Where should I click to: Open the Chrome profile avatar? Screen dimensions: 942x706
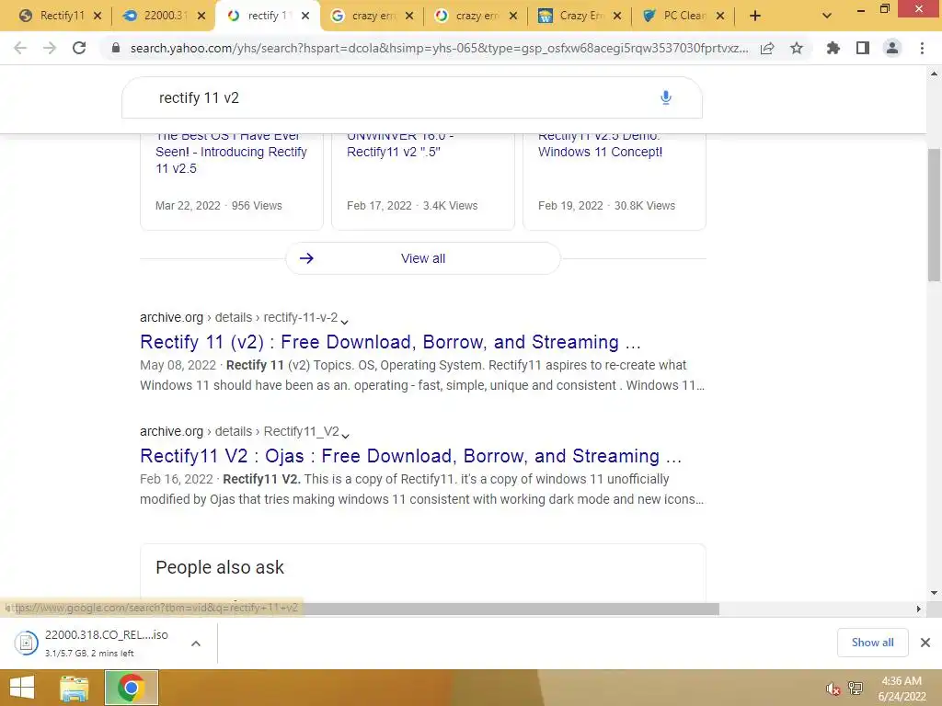tap(892, 48)
